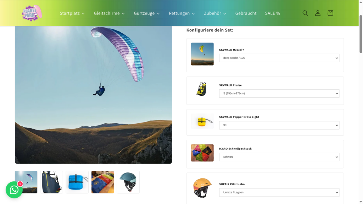
Task: Open the SKYWALK Mescal7 color dropdown
Action: click(279, 58)
